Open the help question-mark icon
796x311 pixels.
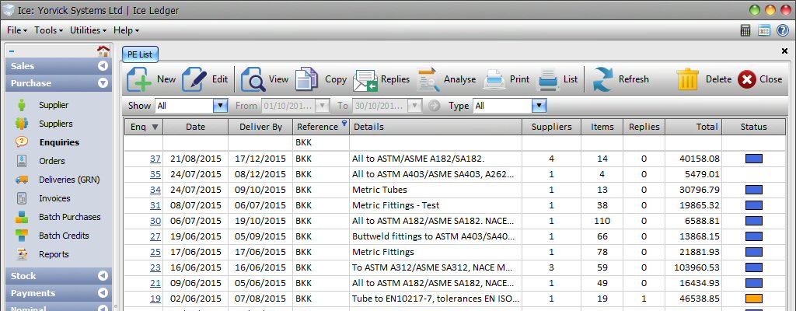click(x=783, y=30)
